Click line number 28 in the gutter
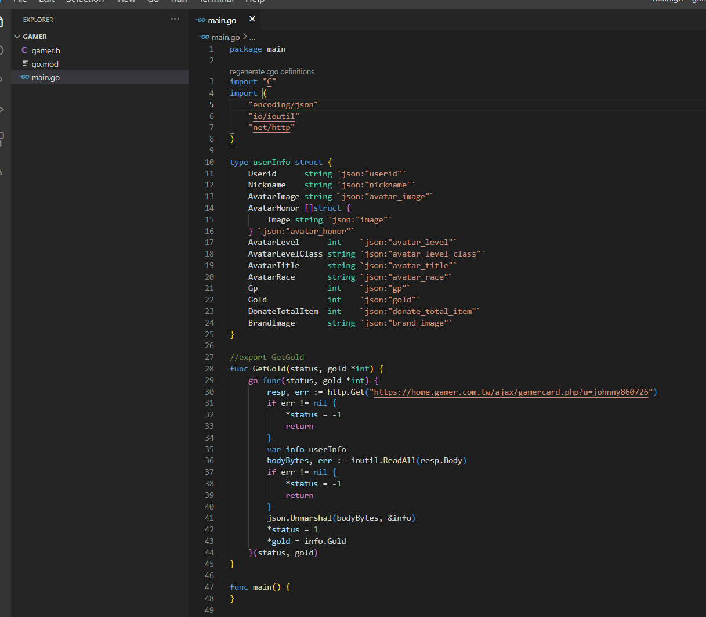The height and width of the screenshot is (617, 706). (209, 369)
